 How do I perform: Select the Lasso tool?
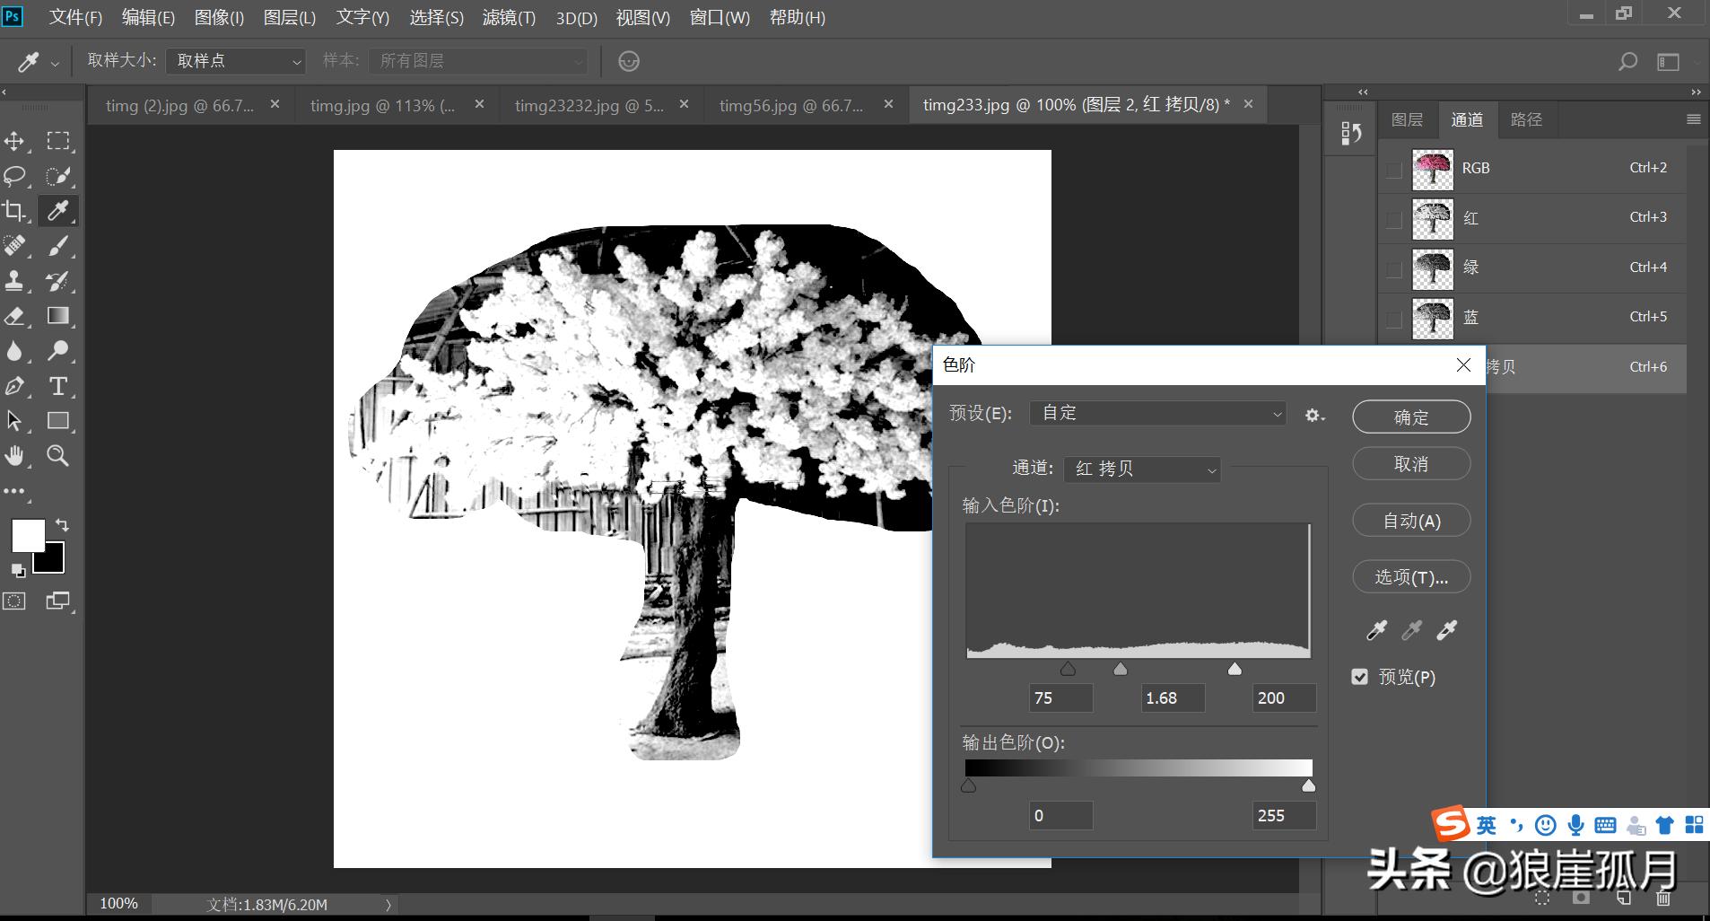pos(14,176)
